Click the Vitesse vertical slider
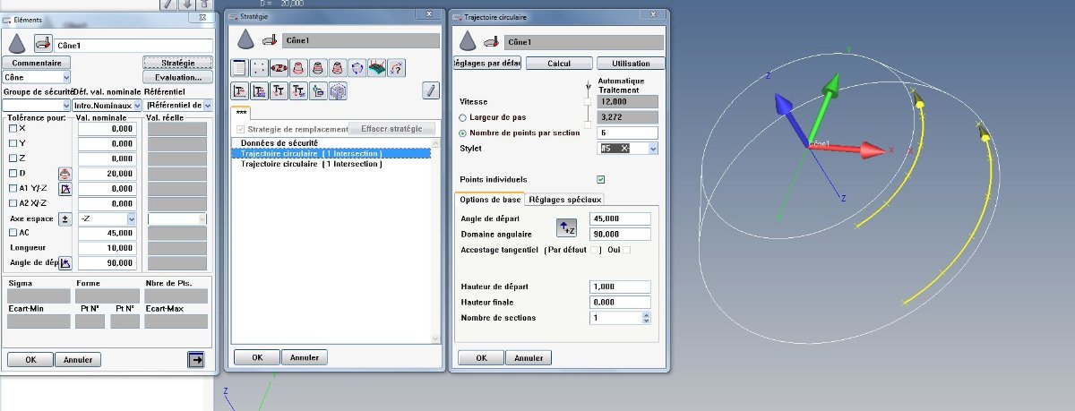The image size is (1075, 411). click(x=588, y=102)
